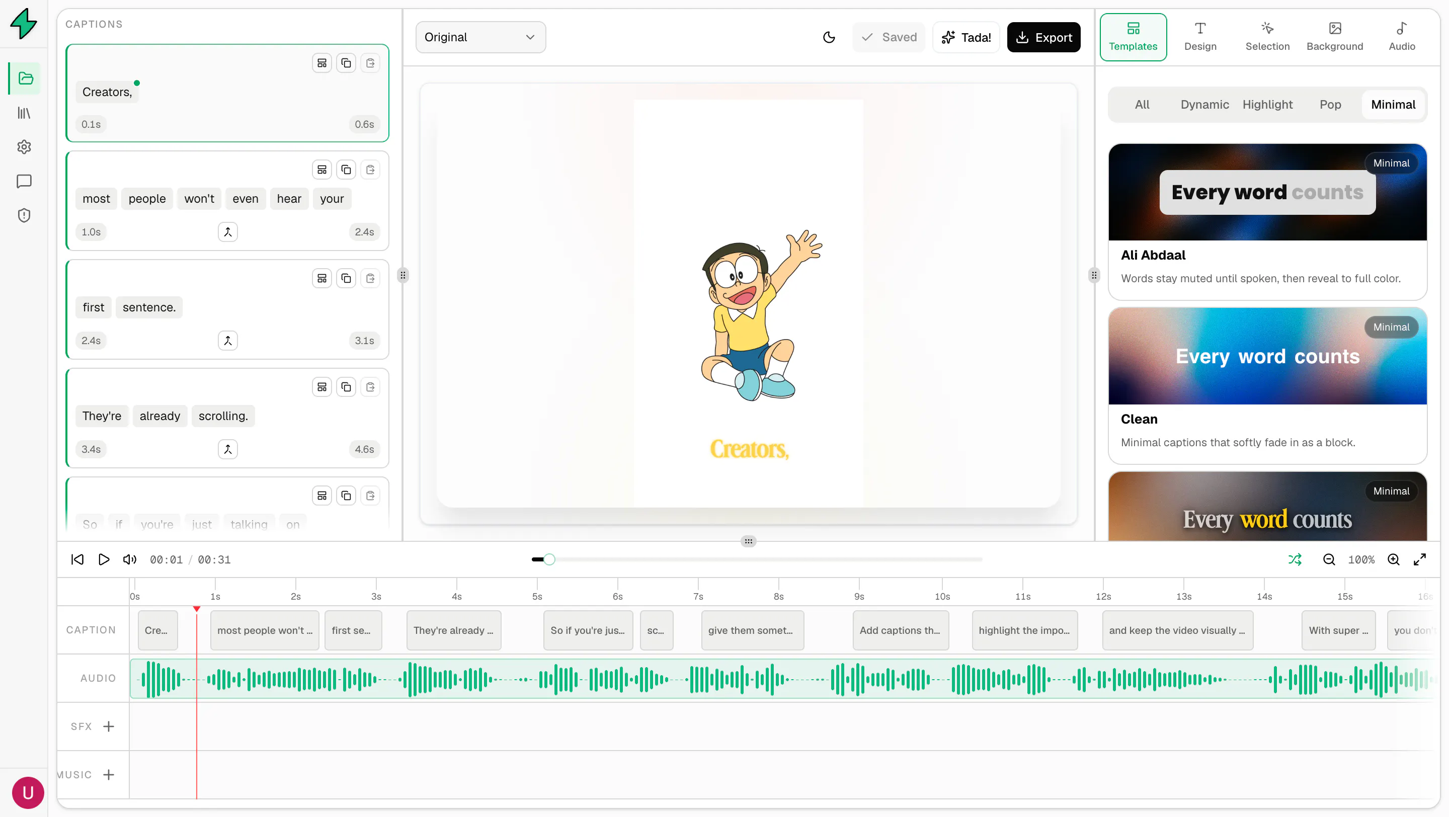Filter templates by Dynamic
Screen dimensions: 1449x817
pyautogui.click(x=1205, y=105)
